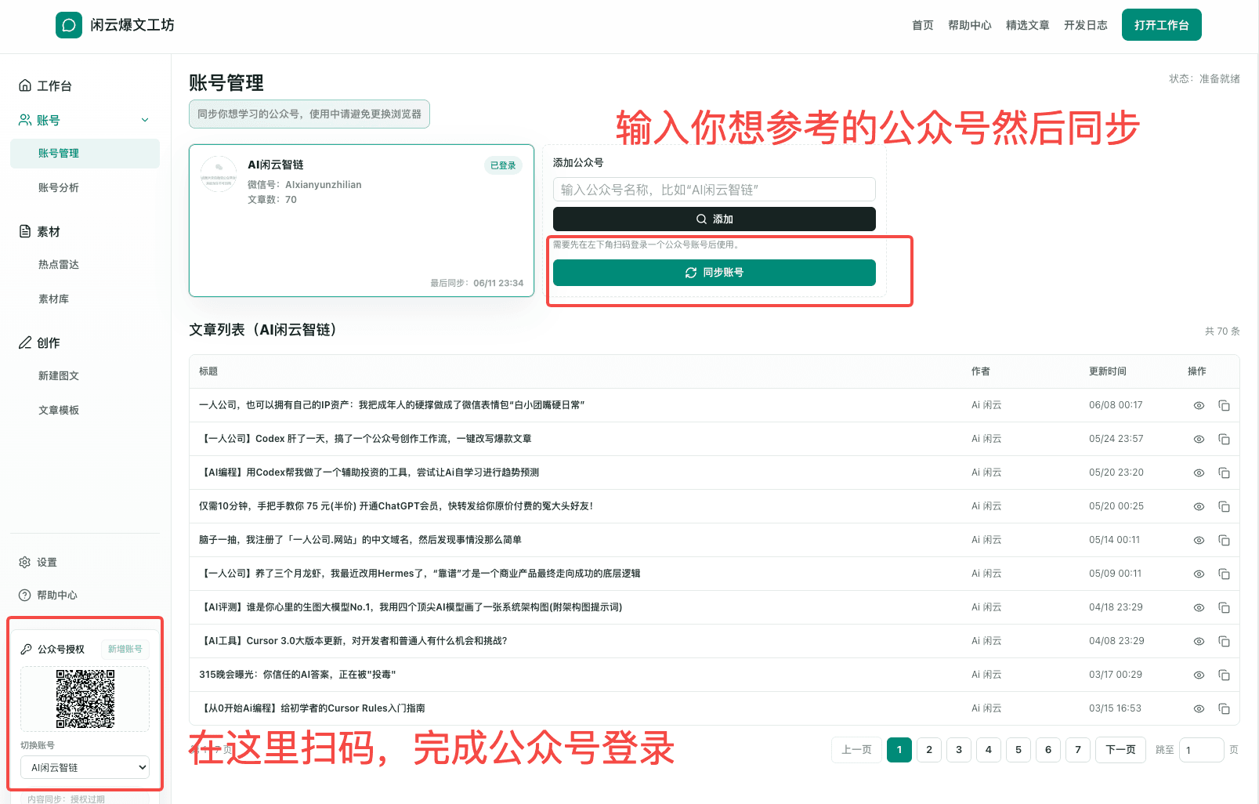Click the 下一页 pagination button
Image resolution: width=1259 pixels, height=804 pixels.
tap(1120, 750)
